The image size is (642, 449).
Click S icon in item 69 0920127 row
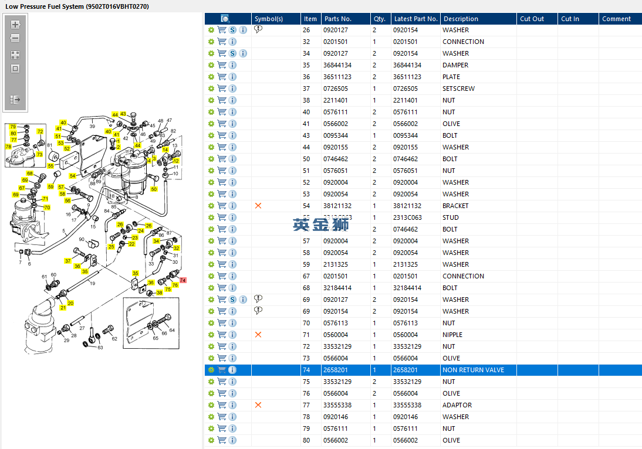point(232,300)
